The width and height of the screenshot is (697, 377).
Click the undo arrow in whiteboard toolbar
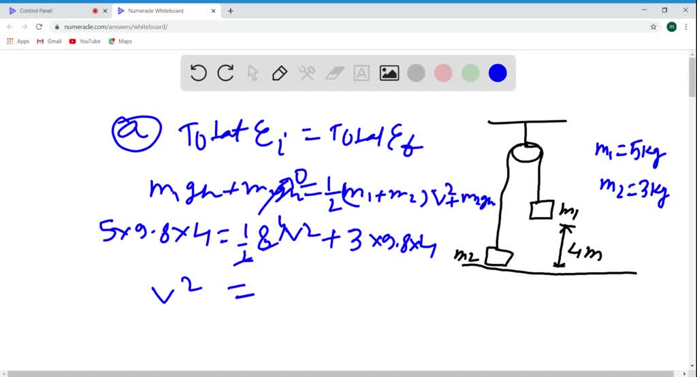pyautogui.click(x=198, y=73)
